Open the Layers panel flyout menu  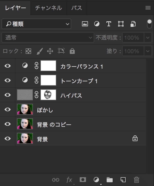[148, 8]
